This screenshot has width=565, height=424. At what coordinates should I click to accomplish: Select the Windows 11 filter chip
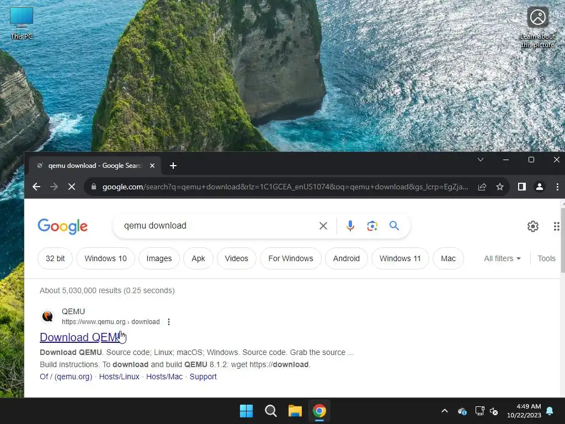click(400, 258)
